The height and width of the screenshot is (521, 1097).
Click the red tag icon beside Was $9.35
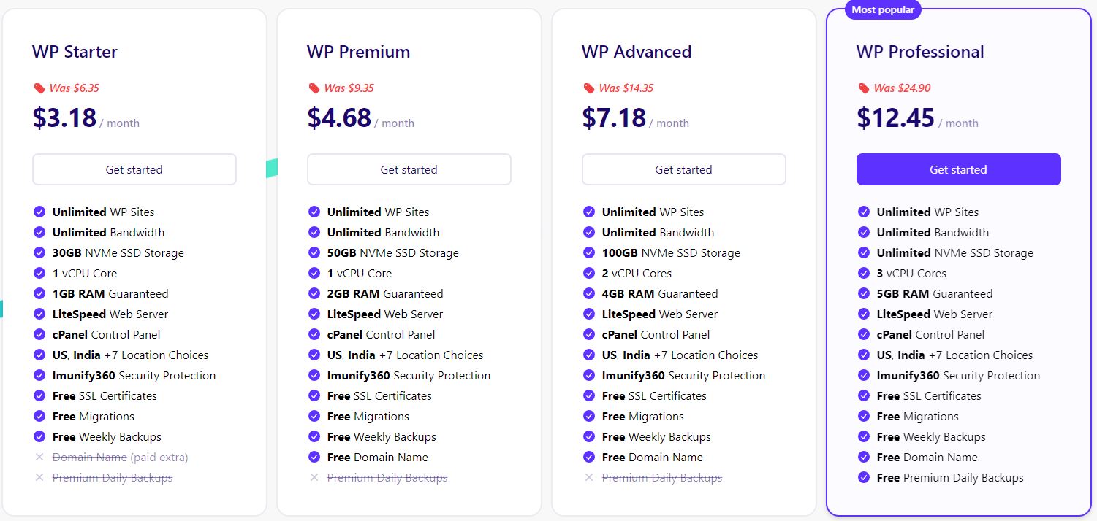314,88
